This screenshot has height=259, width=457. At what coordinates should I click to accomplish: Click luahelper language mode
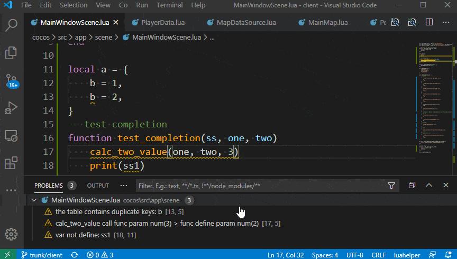click(x=407, y=255)
